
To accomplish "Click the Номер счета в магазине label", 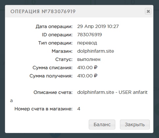I will coord(43,109).
